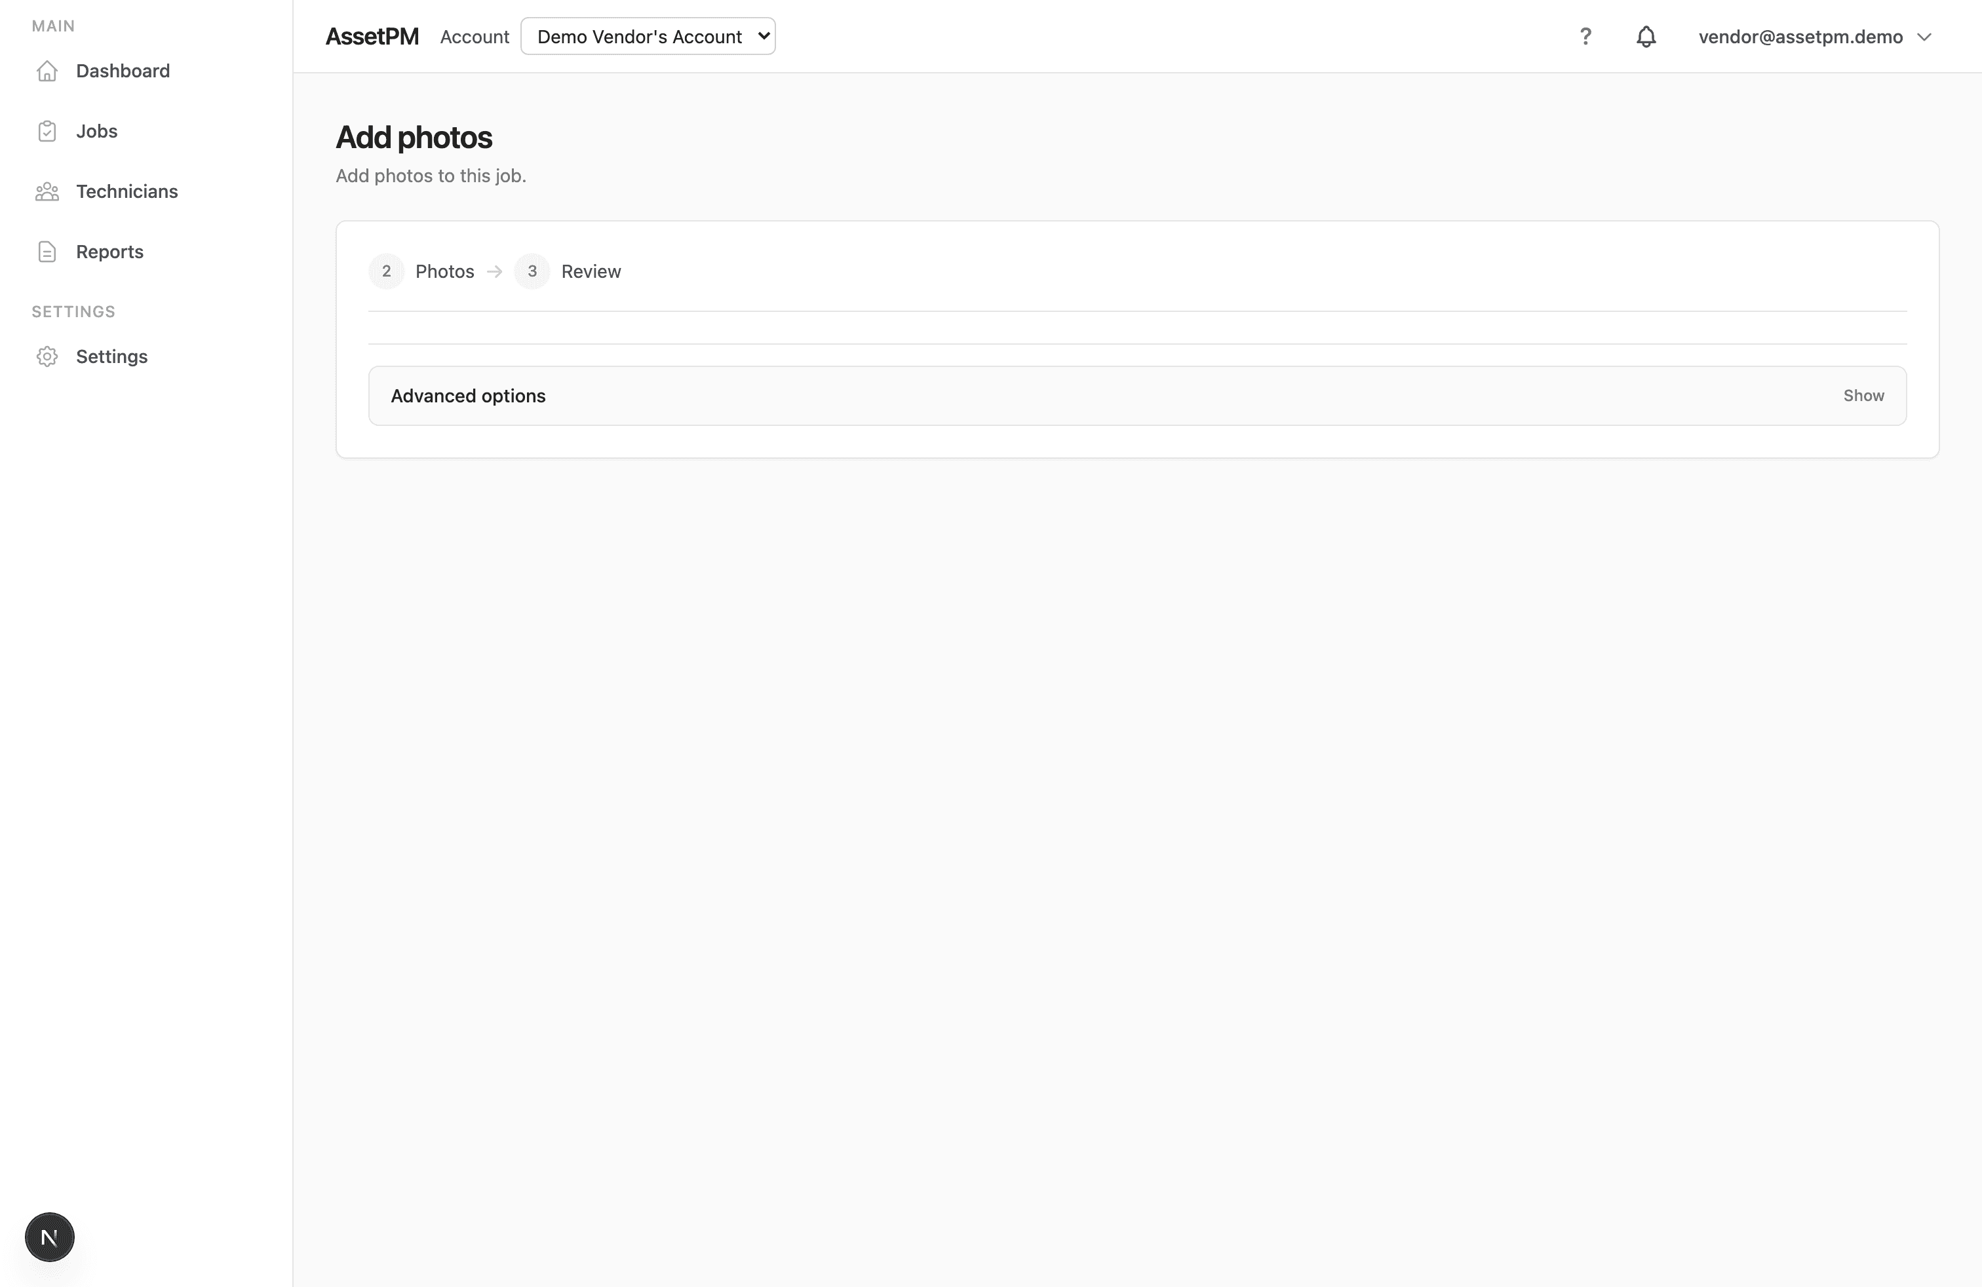Click the dark avatar bubble bottom left

click(49, 1237)
